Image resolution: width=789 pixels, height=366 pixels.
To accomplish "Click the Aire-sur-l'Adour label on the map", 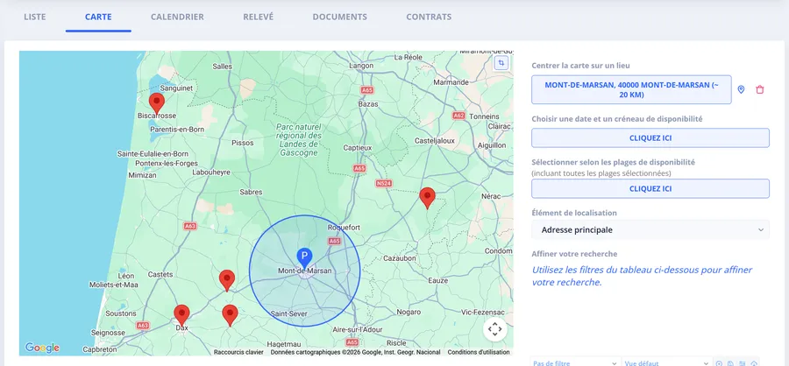I will [x=358, y=329].
